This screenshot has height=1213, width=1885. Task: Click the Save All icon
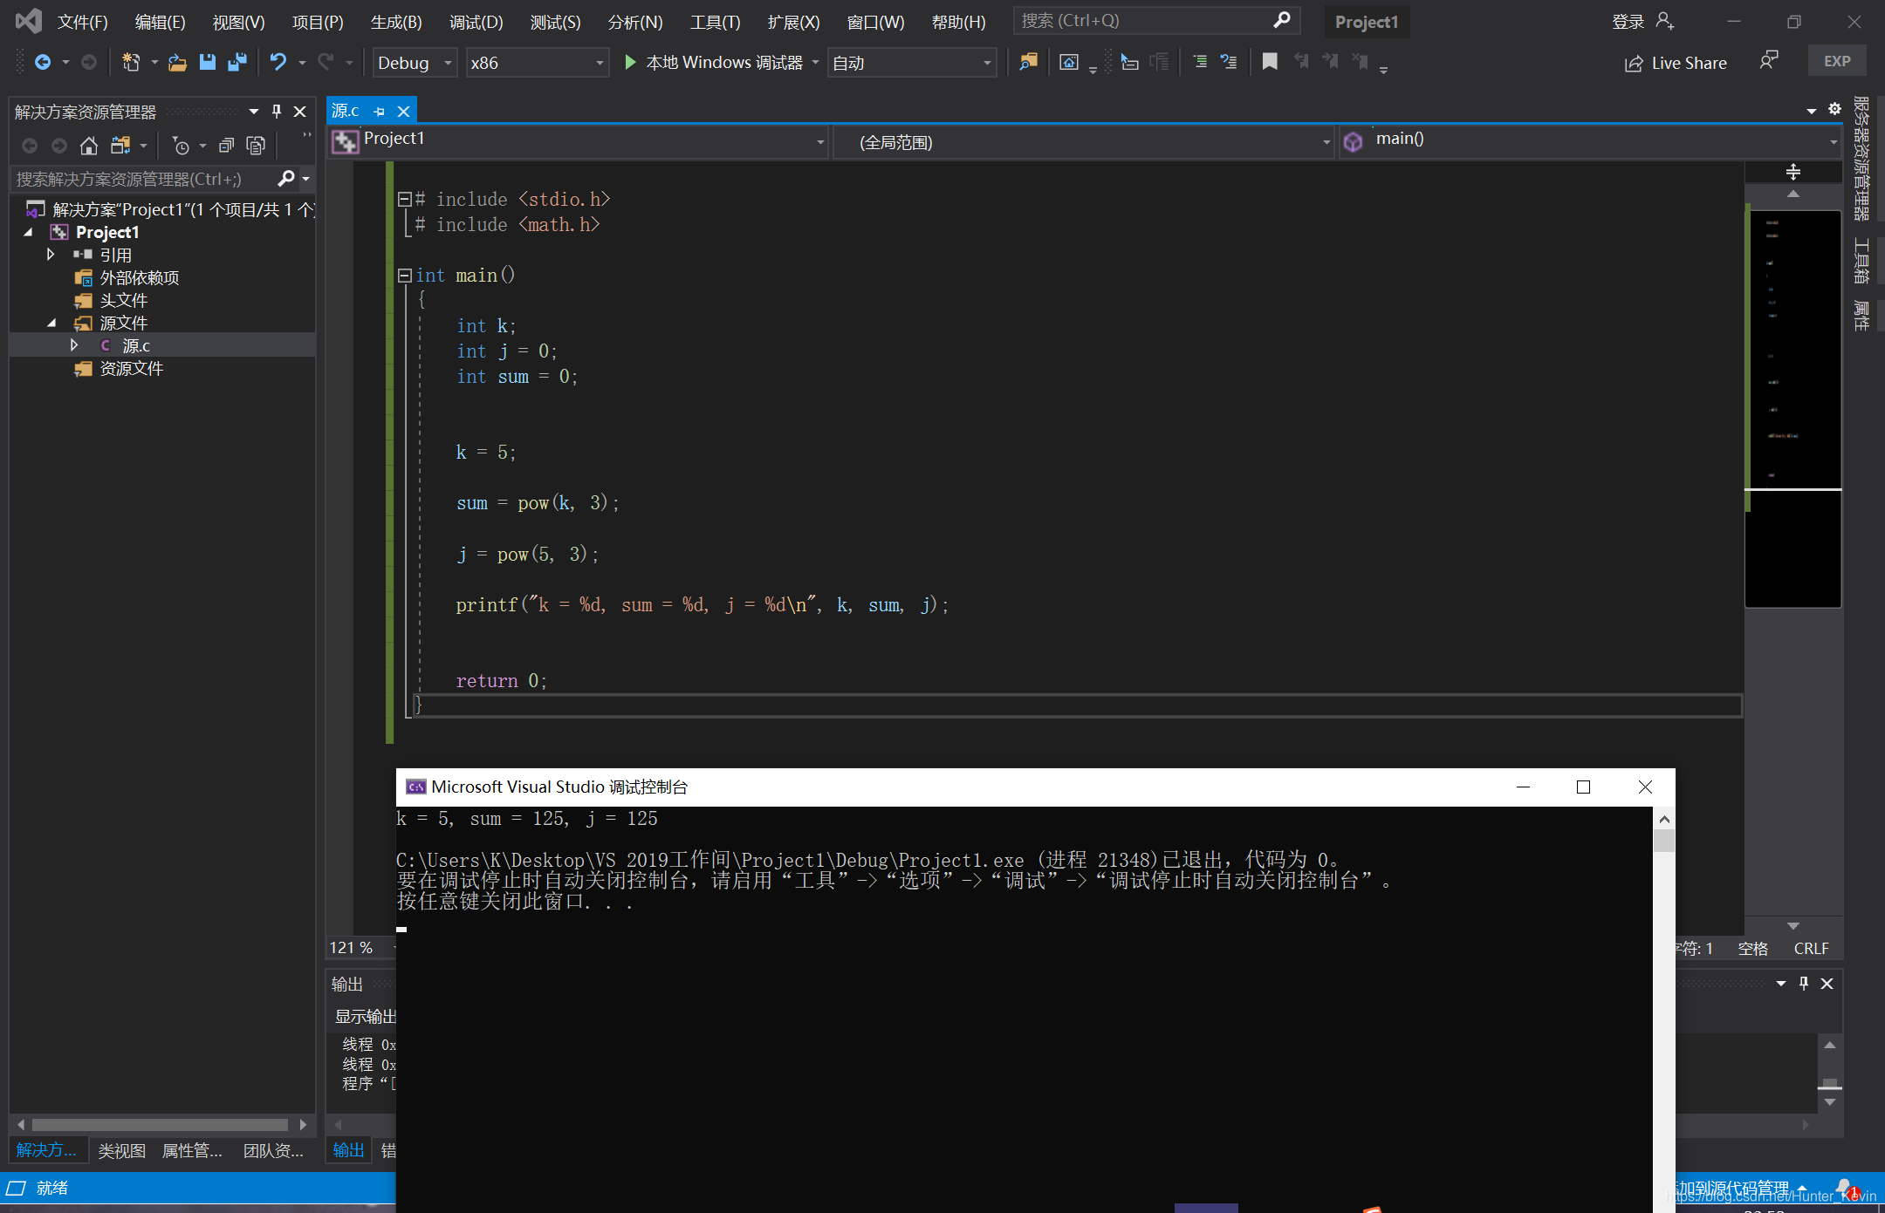coord(237,62)
